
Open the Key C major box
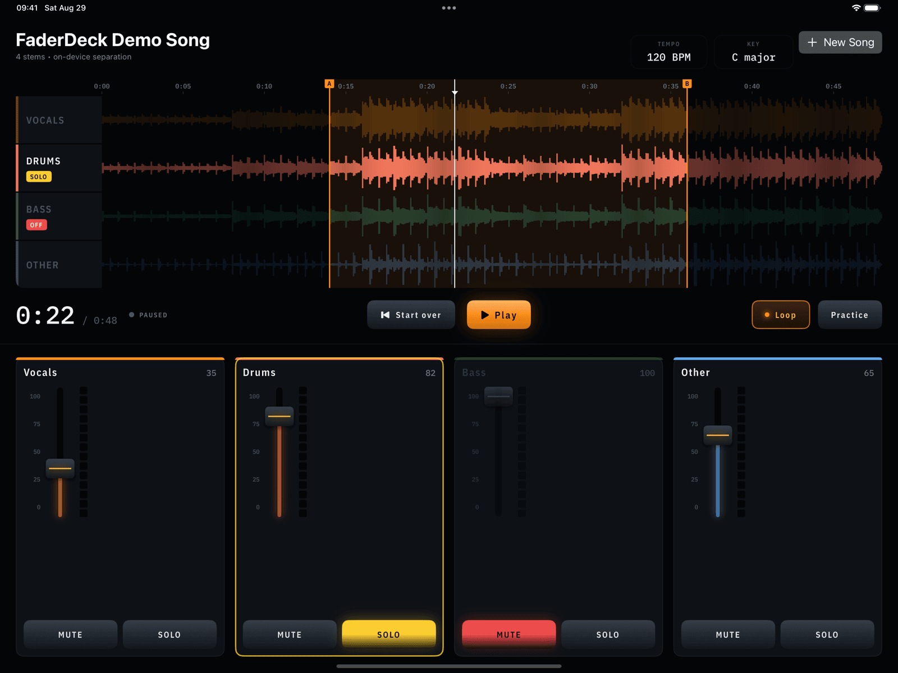coord(753,52)
